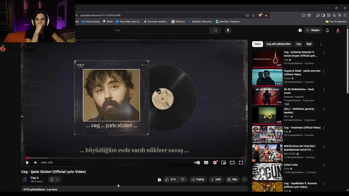Open Prime Gaming bookmark
The image size is (349, 196).
91,22
